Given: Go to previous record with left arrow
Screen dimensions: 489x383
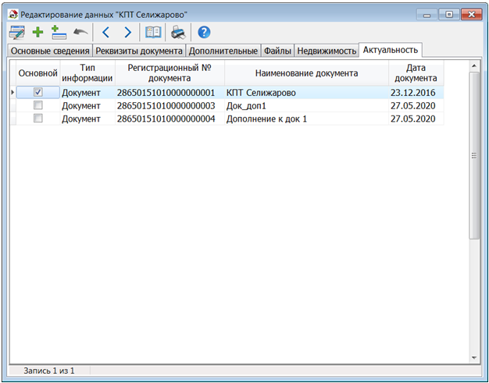Looking at the screenshot, I should point(107,32).
